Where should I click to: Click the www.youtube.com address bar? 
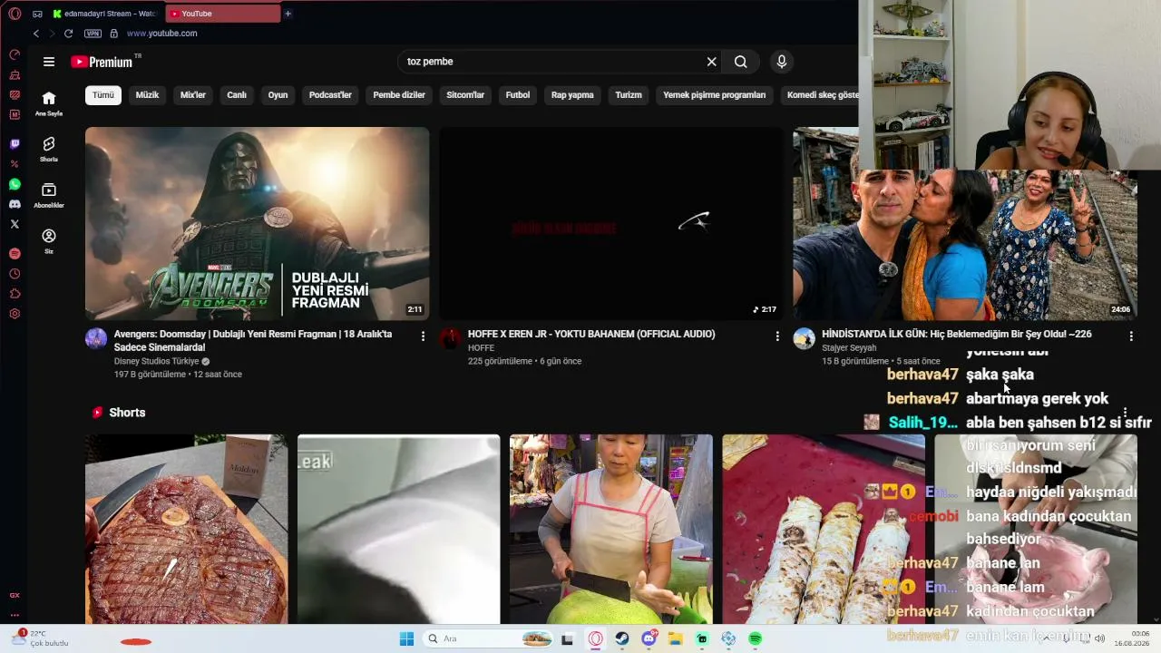click(161, 34)
